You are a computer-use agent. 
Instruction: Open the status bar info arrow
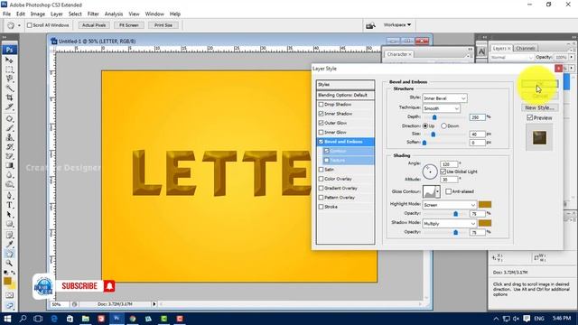[154, 304]
